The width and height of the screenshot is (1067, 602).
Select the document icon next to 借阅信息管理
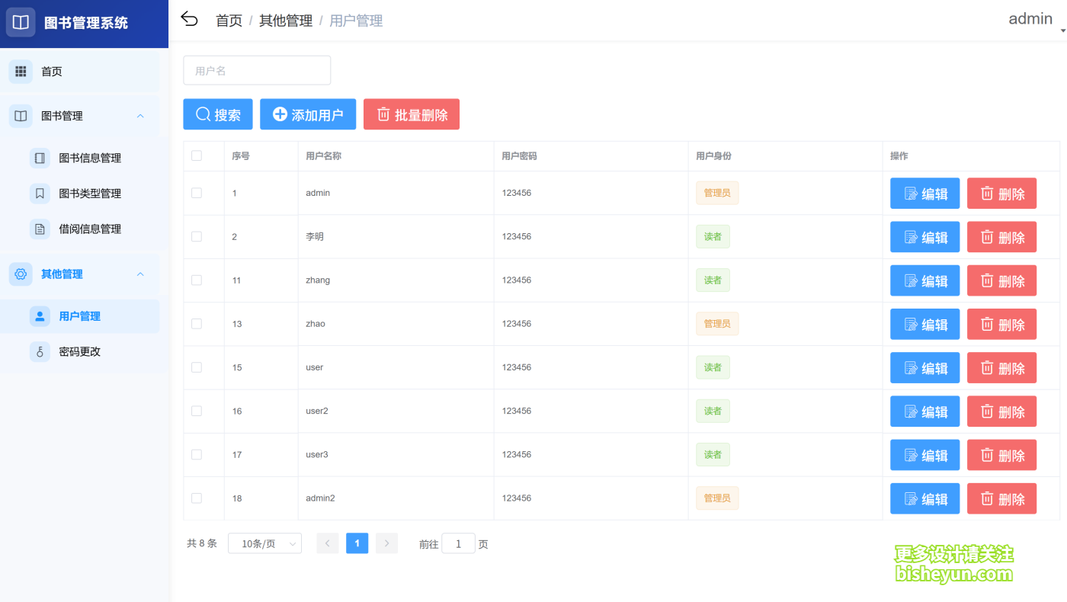[x=40, y=229]
